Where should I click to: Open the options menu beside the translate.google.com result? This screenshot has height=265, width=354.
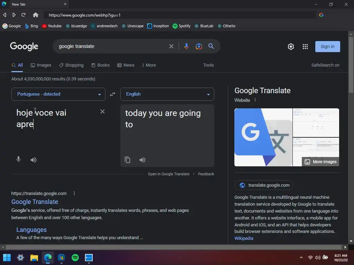point(74,193)
